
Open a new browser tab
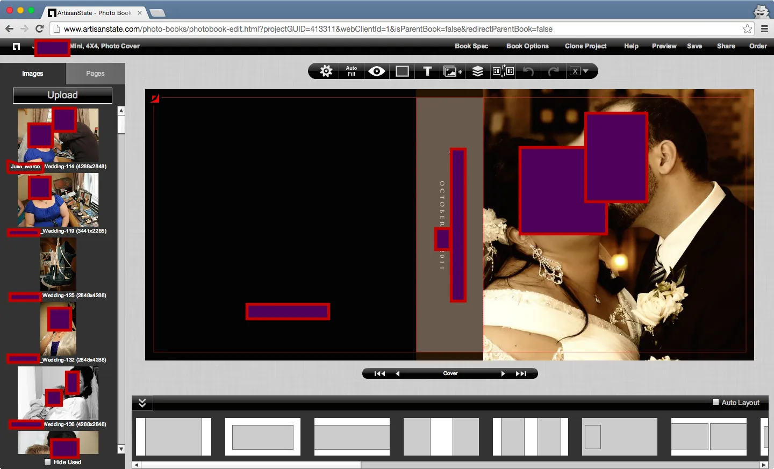click(157, 13)
